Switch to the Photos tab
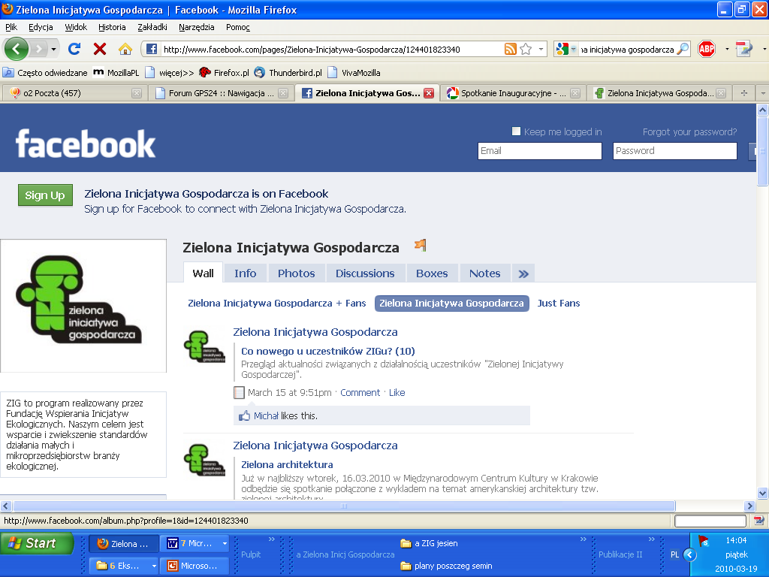 click(296, 273)
